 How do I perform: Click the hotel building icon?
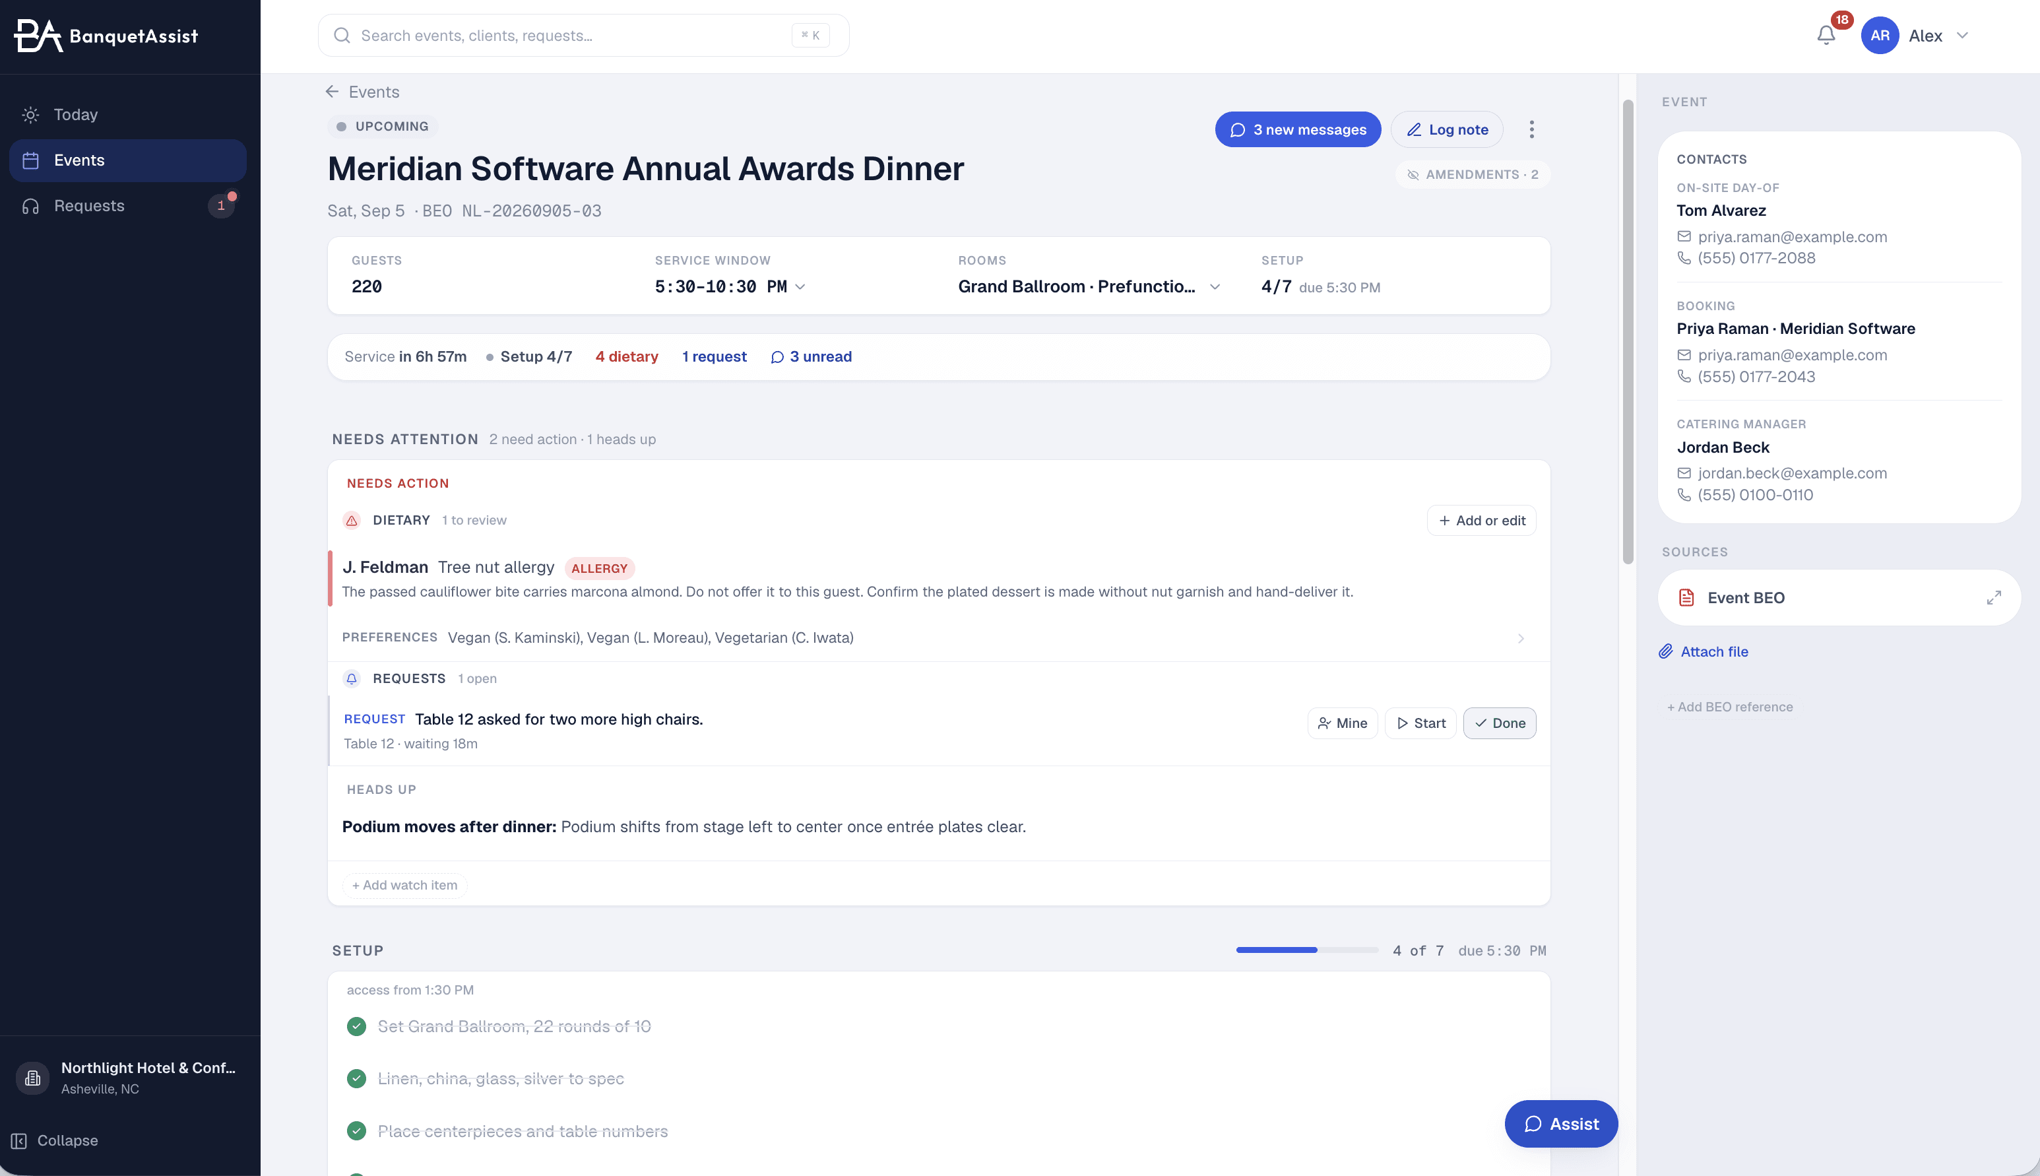click(32, 1078)
